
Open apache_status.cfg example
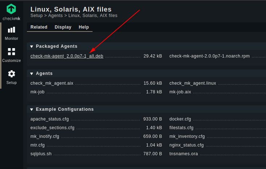pyautogui.click(x=50, y=119)
